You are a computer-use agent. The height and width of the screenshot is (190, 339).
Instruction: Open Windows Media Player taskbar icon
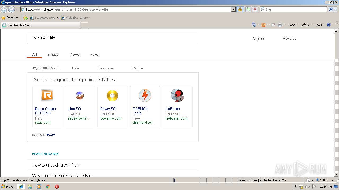39,187
